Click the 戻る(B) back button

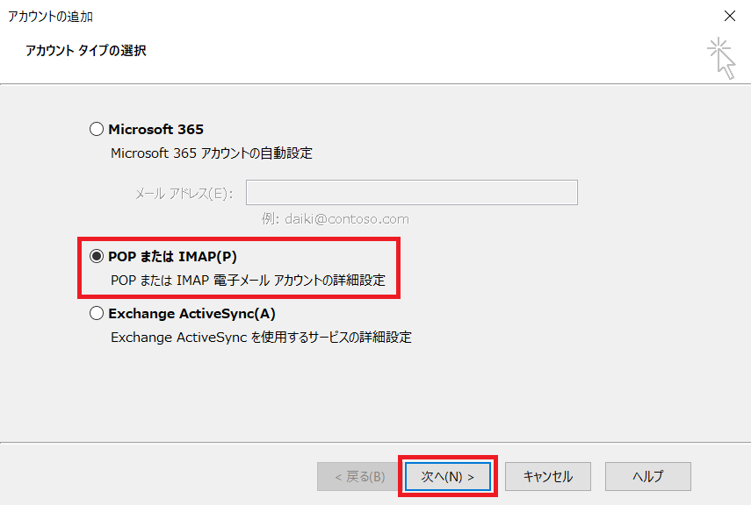coord(359,477)
